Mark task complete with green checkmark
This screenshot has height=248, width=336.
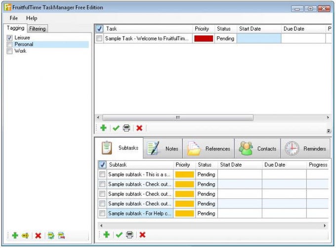click(116, 128)
